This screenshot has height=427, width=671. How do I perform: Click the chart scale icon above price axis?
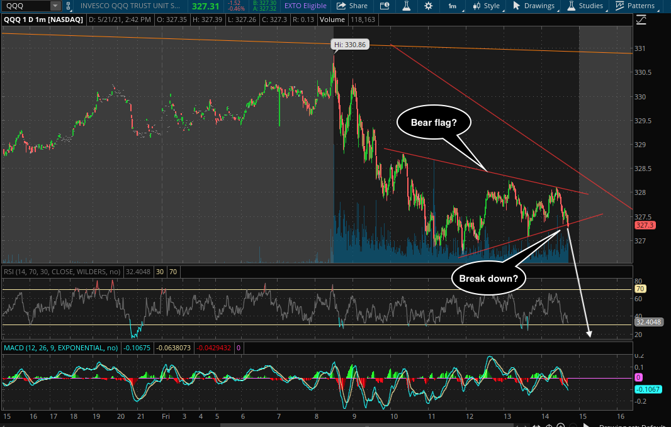tap(641, 19)
